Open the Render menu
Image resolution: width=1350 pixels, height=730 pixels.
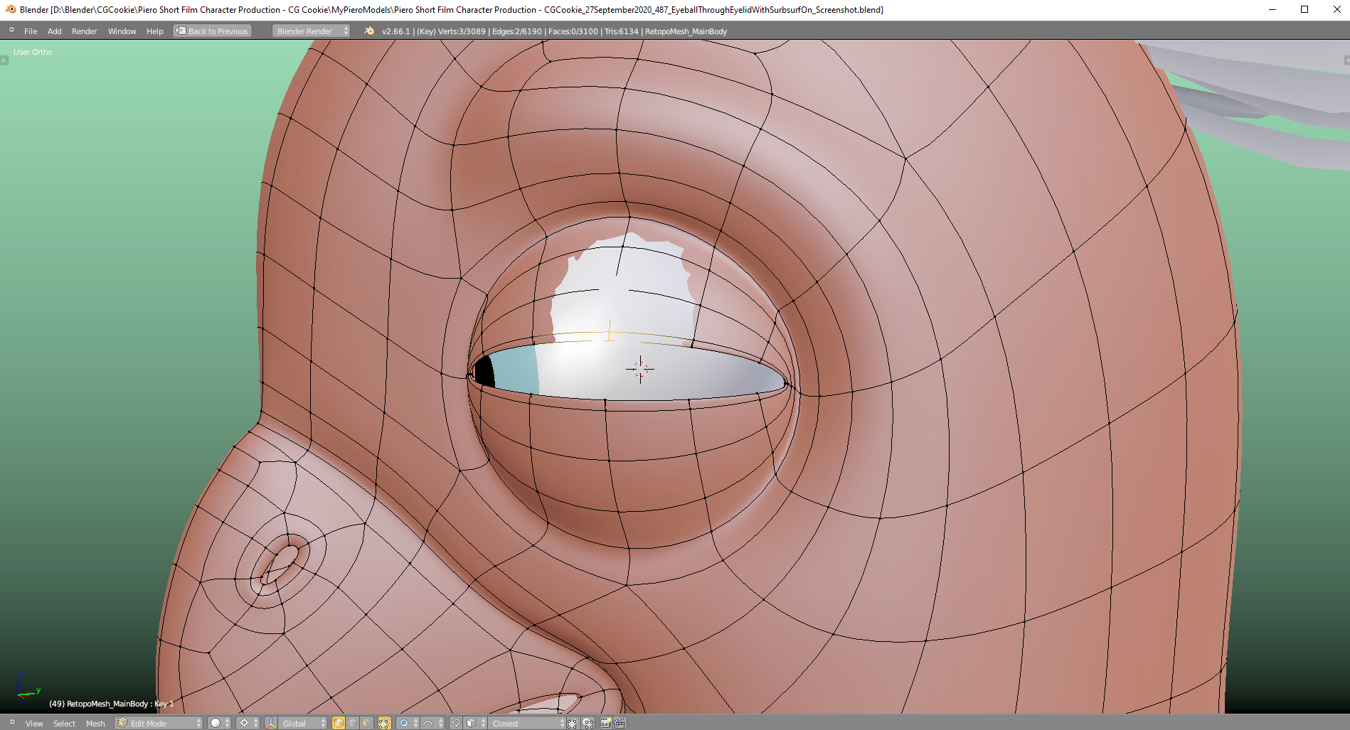tap(85, 31)
